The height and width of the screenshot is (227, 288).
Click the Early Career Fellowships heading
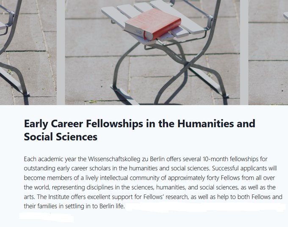click(x=140, y=130)
